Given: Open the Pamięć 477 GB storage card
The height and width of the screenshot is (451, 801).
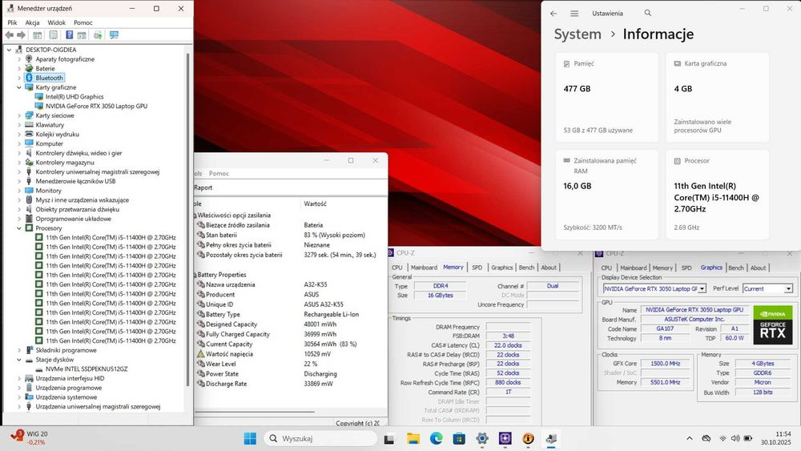Looking at the screenshot, I should [x=606, y=98].
